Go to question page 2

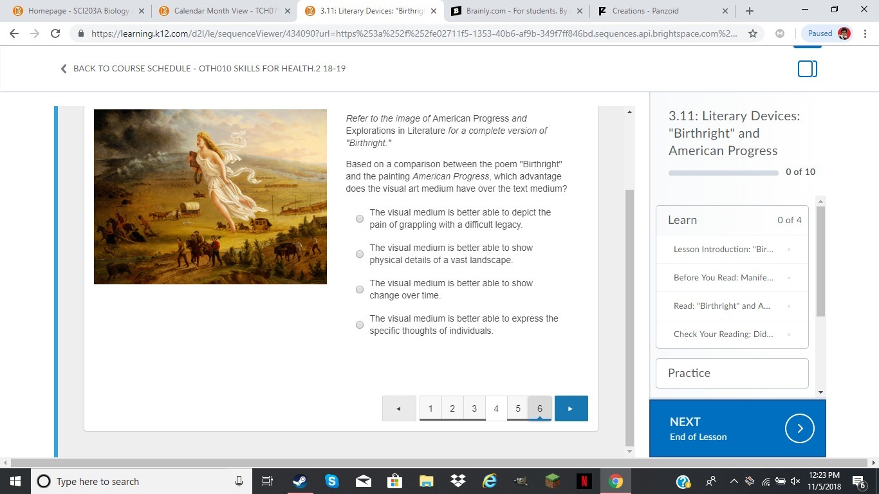tap(452, 408)
